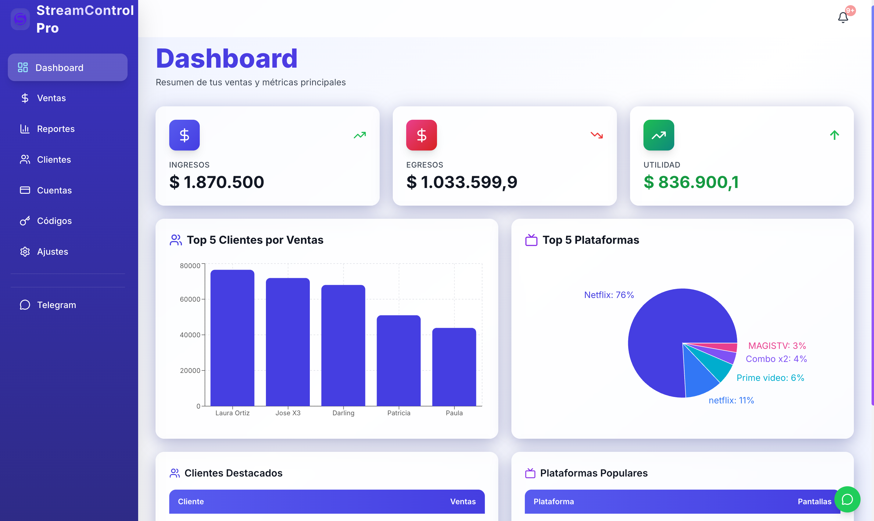
Task: Click the Cliente column header
Action: tap(191, 501)
